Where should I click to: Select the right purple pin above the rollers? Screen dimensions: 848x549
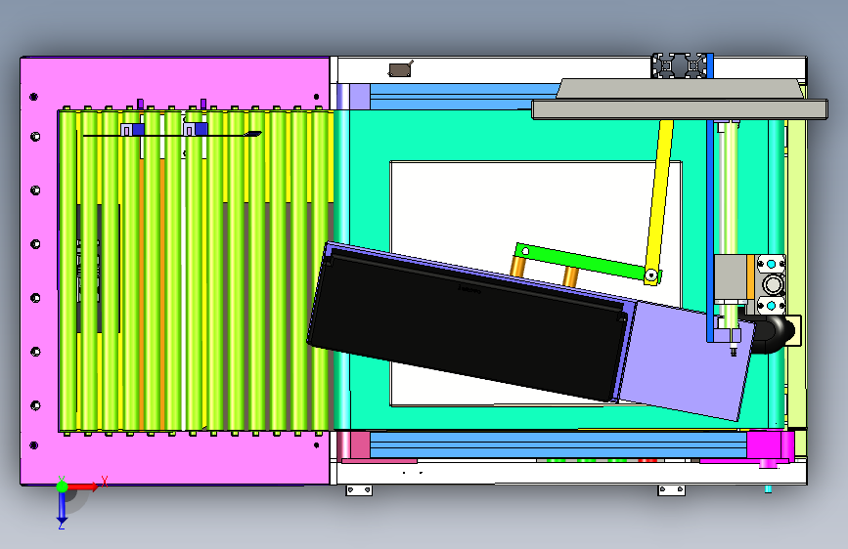pyautogui.click(x=203, y=104)
